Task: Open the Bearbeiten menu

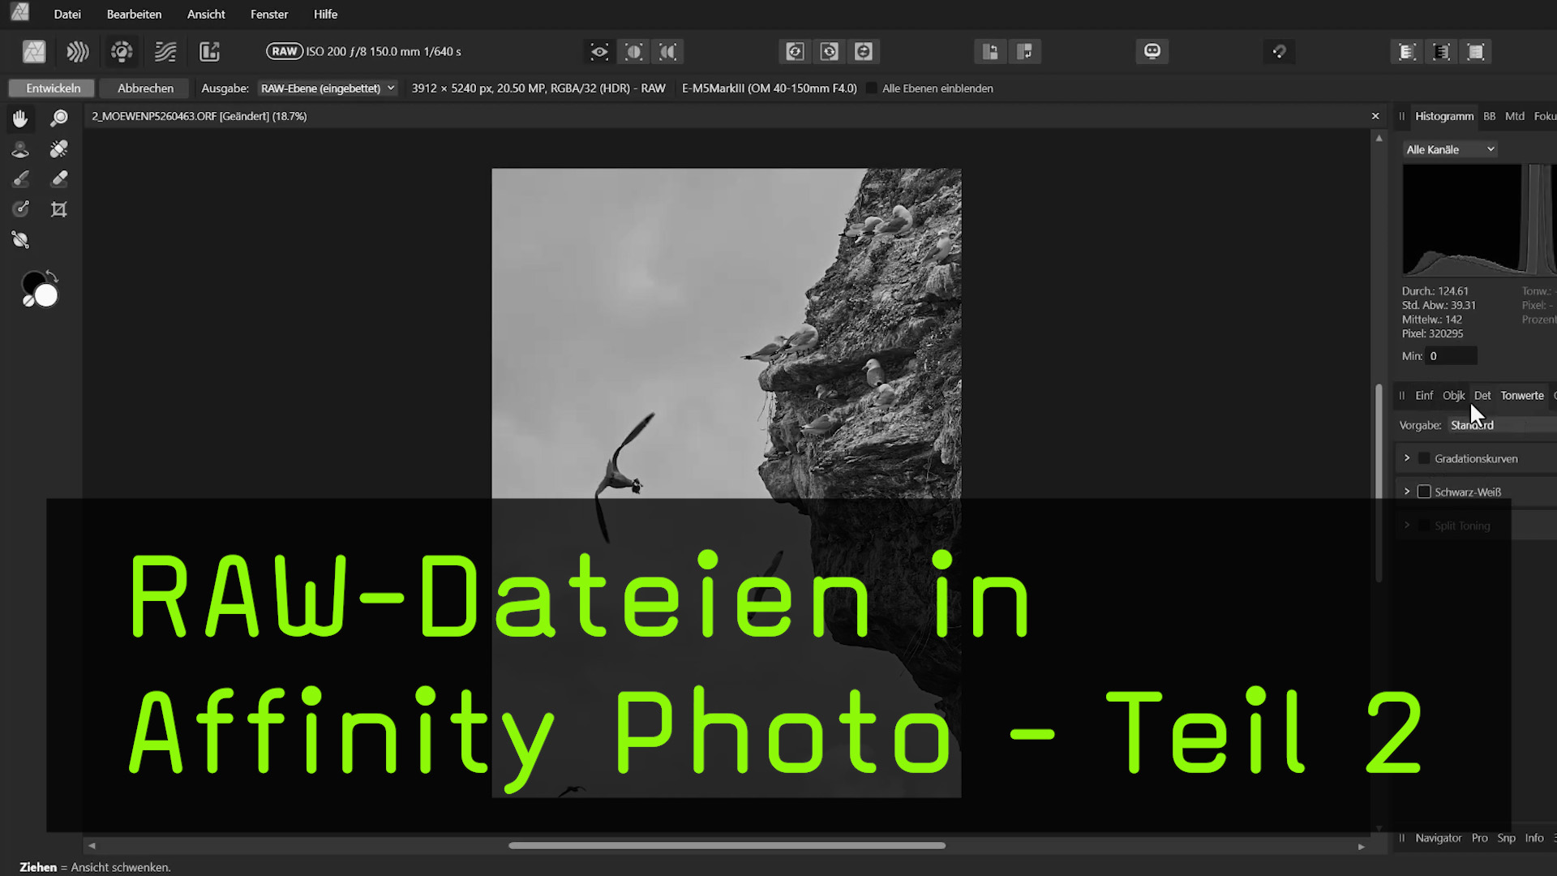Action: pyautogui.click(x=134, y=14)
